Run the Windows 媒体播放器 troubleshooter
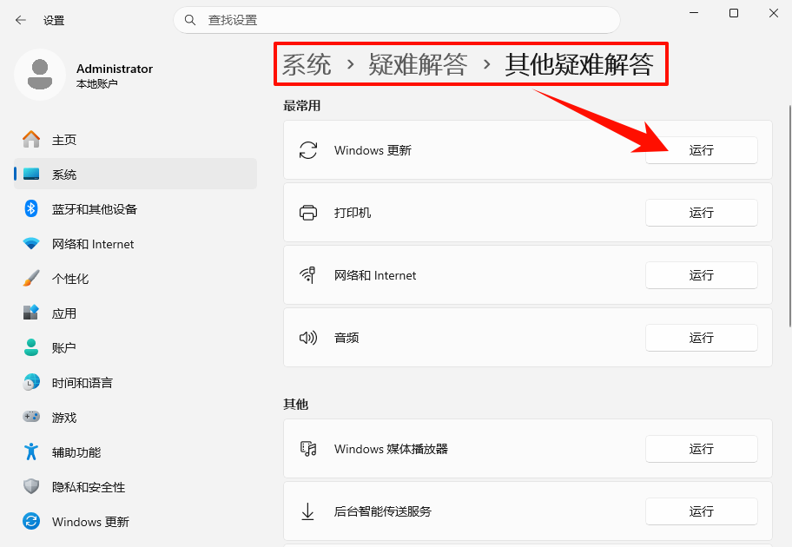Screen dimensions: 792x547 click(701, 449)
